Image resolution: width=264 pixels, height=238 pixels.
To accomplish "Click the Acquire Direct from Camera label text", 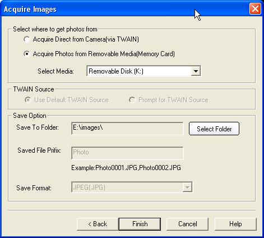I will click(86, 39).
